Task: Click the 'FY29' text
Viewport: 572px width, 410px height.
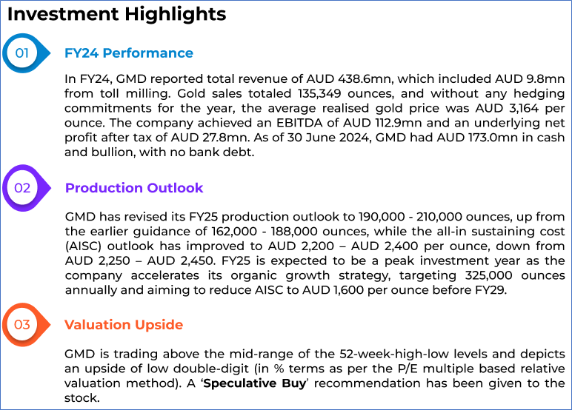Action: [x=490, y=289]
